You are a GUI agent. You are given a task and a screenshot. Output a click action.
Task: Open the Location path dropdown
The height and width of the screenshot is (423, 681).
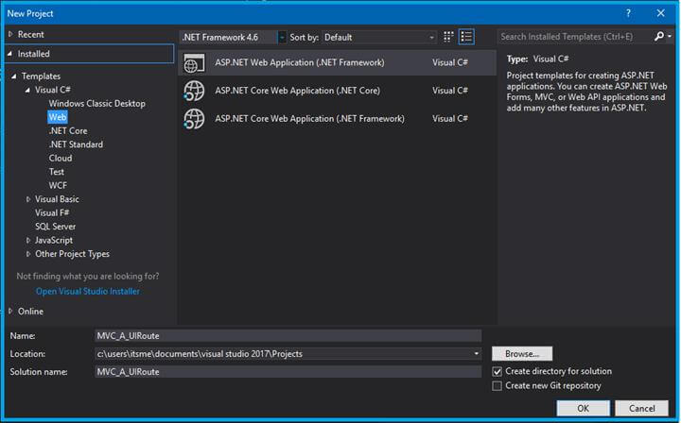(477, 354)
